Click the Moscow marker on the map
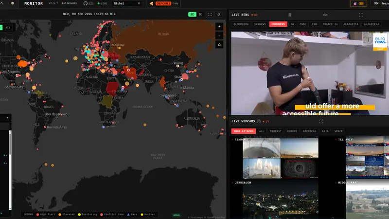Viewport: 389px width, 219px height. tap(119, 48)
